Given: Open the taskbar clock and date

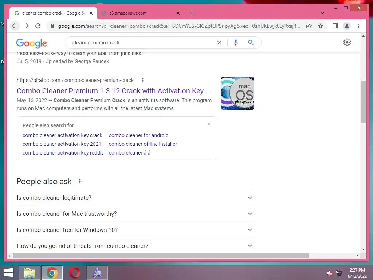Looking at the screenshot, I should tap(357, 273).
